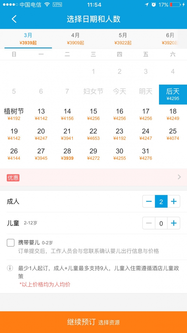Decrease adult count with minus icon
Screen dimensions: 187x333
click(149, 201)
